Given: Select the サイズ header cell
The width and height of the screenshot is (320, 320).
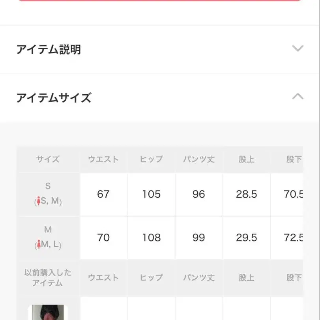Looking at the screenshot, I should (x=47, y=159).
